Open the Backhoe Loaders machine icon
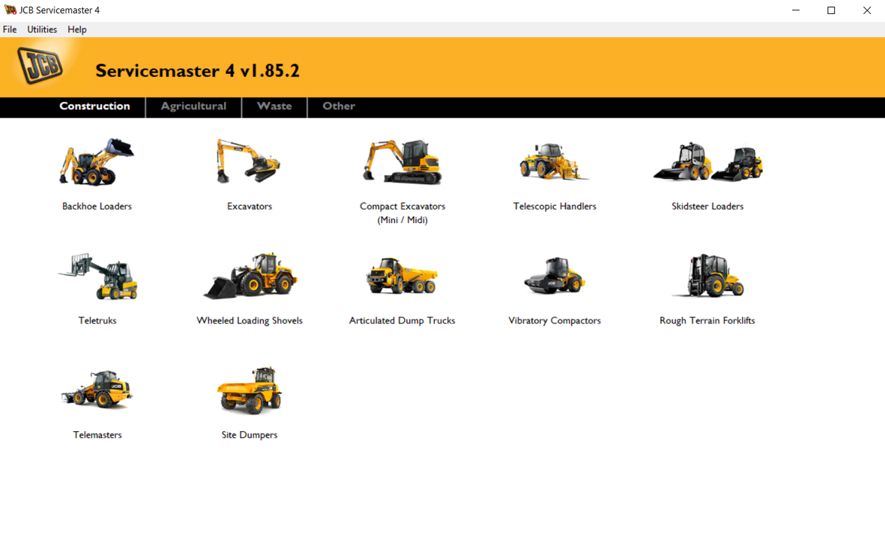 [x=97, y=162]
